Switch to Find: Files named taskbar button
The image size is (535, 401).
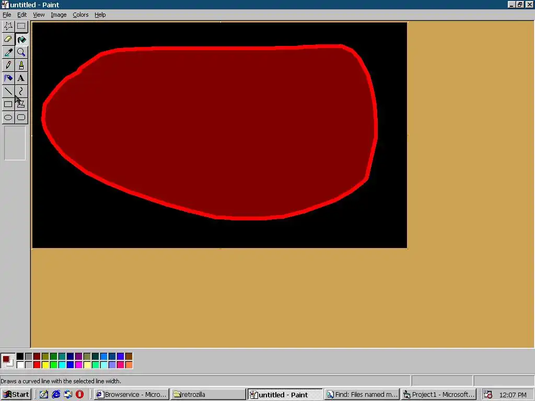(362, 395)
